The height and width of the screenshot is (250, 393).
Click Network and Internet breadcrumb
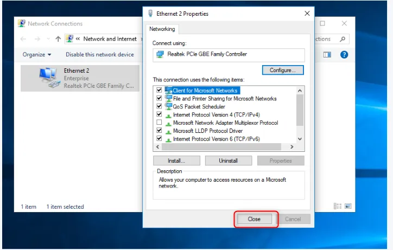(x=110, y=39)
